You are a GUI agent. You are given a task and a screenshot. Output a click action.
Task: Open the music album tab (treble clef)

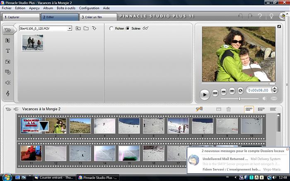(x=8, y=93)
